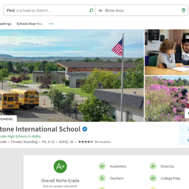Click the Overall Niche Grade text
Image resolution: width=189 pixels, height=189 pixels.
point(60,180)
